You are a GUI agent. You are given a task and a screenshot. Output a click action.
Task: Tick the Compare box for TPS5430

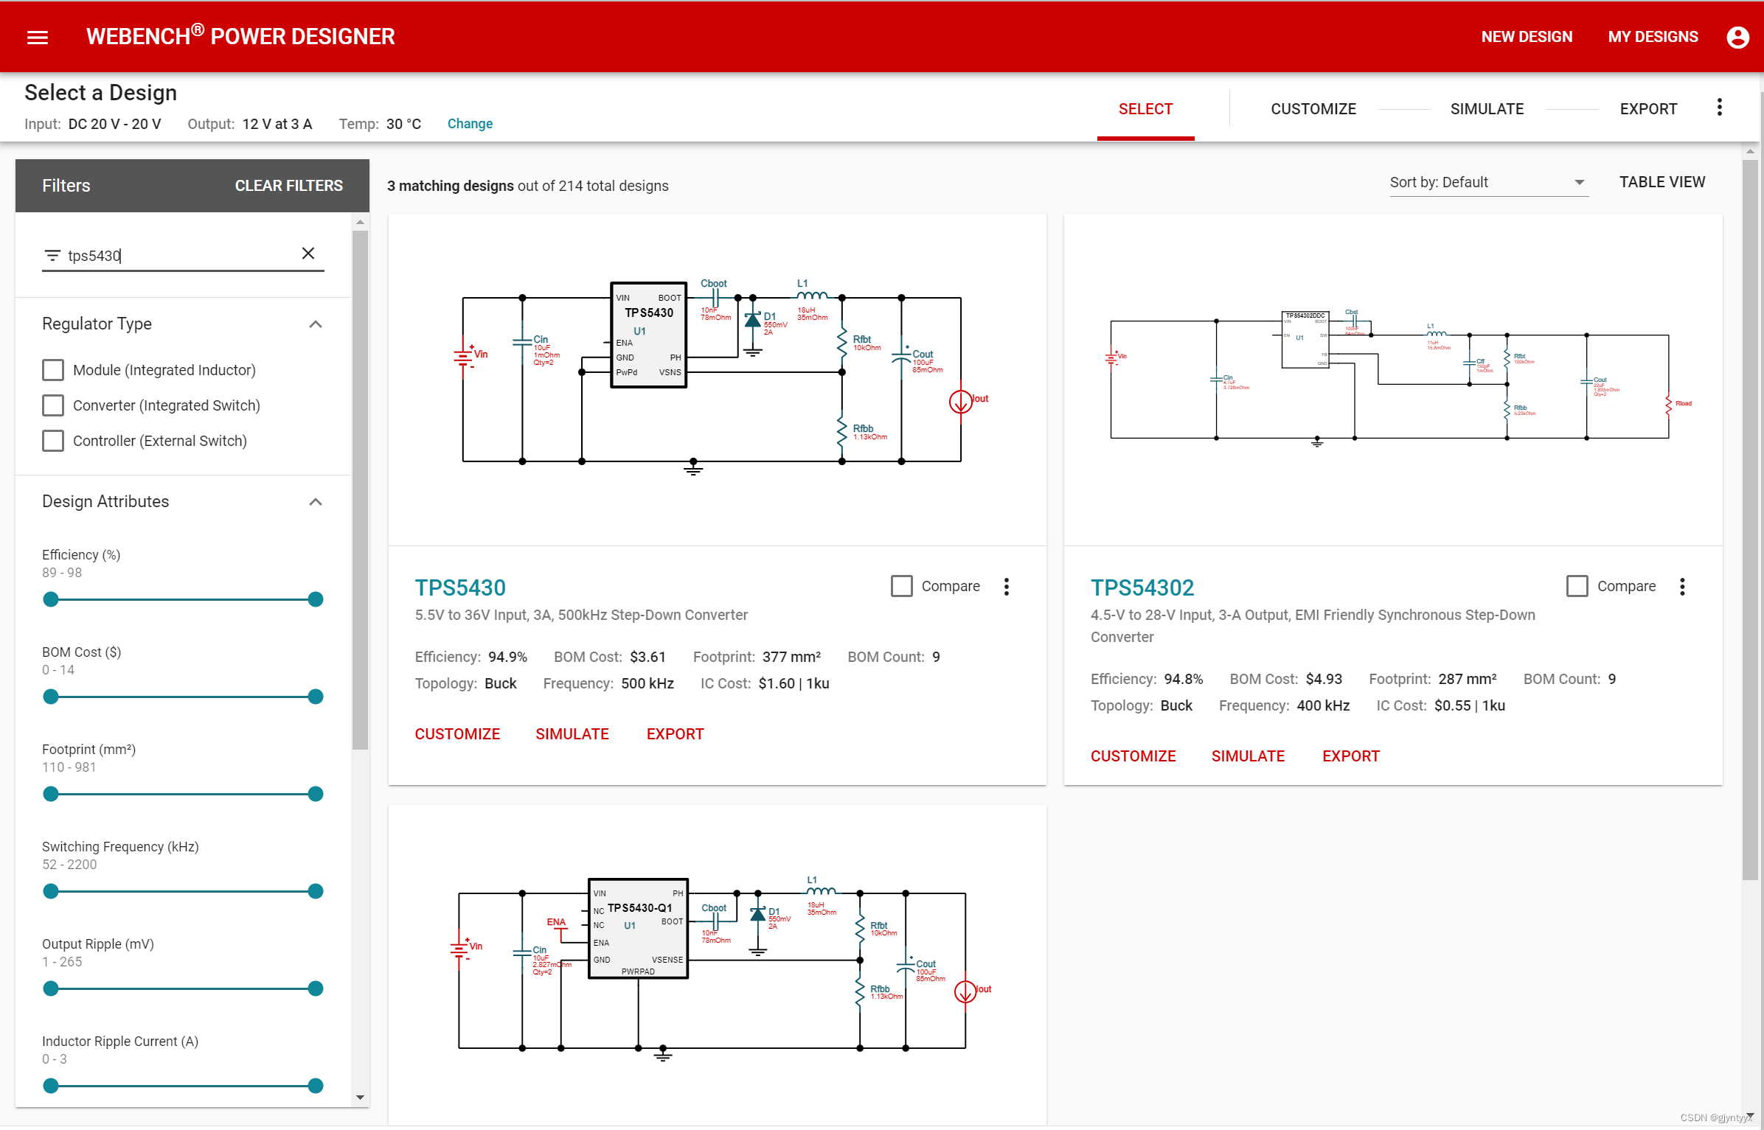tap(901, 586)
